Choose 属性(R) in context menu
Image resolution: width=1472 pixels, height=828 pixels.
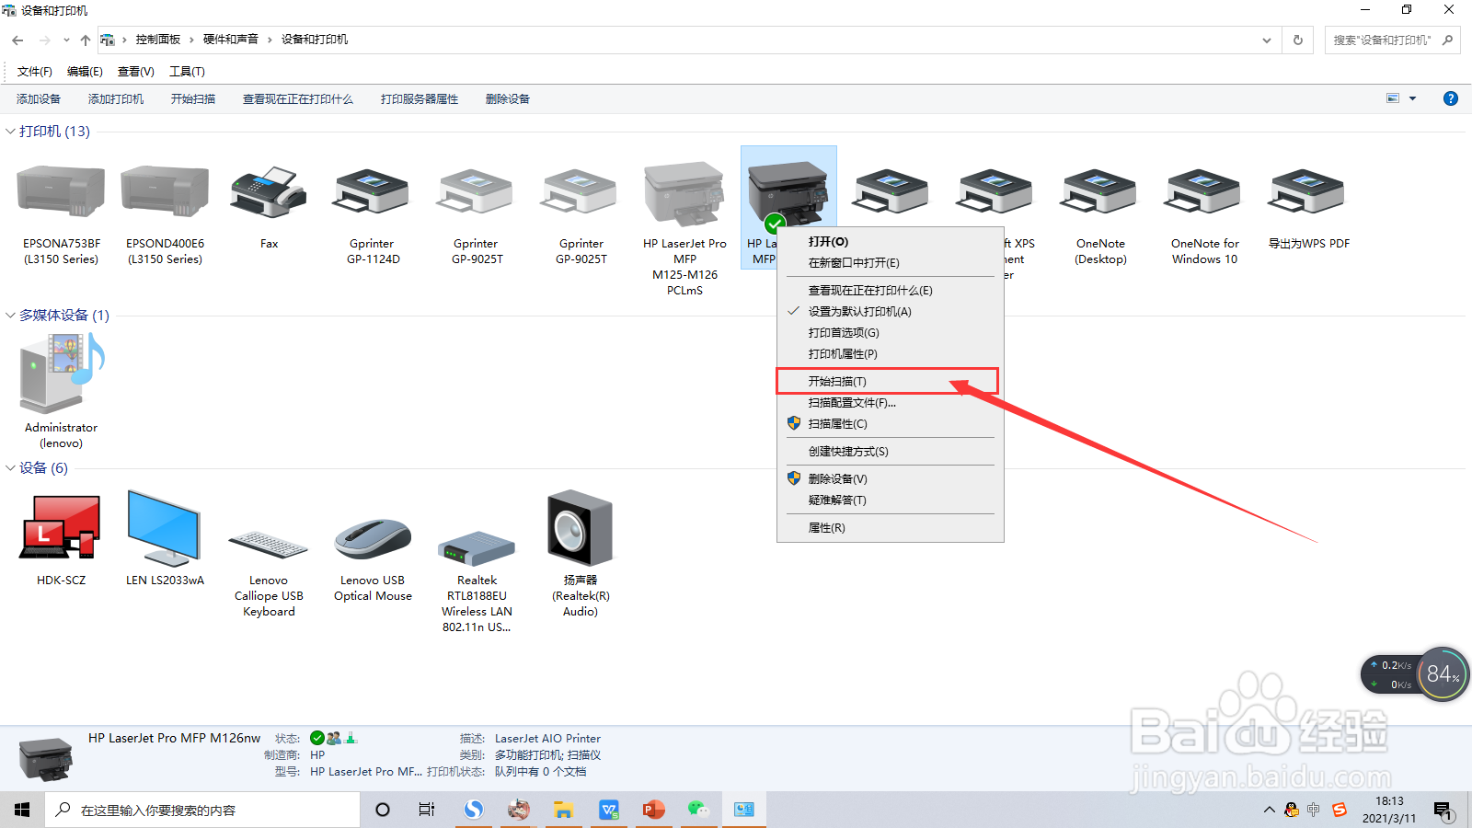click(890, 527)
